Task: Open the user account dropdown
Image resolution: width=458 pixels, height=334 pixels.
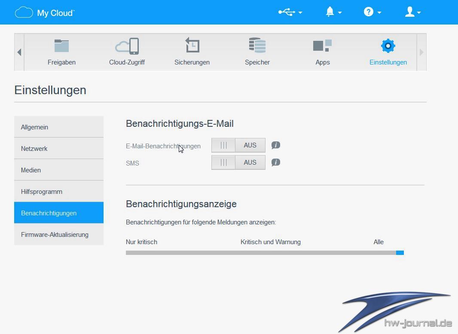Action: 412,12
